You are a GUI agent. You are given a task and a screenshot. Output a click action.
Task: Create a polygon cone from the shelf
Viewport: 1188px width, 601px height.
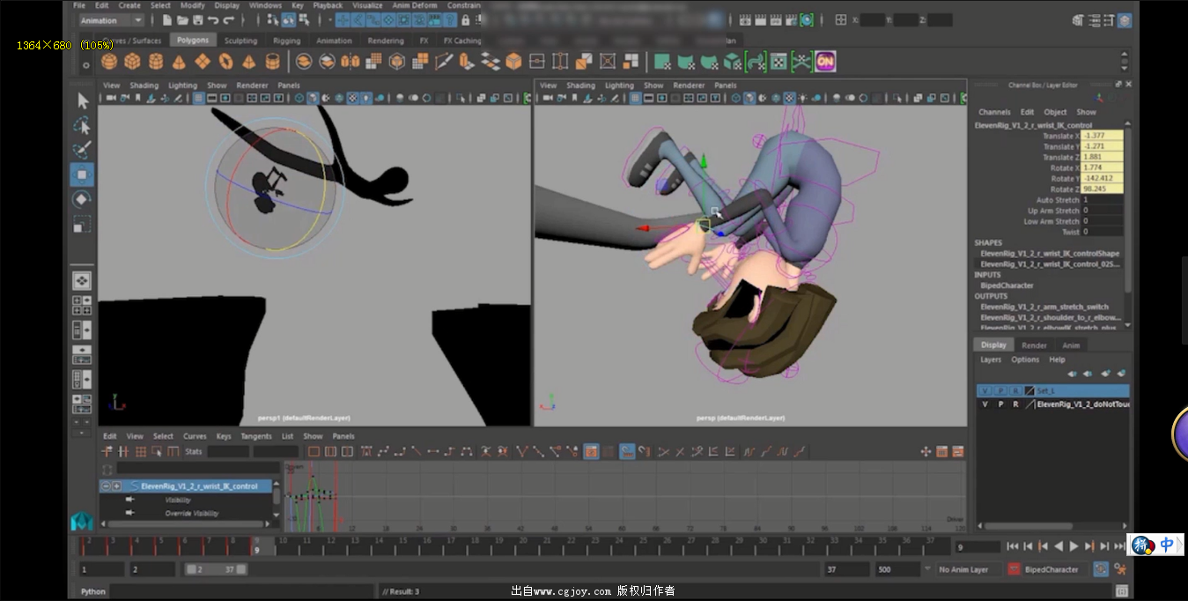click(179, 62)
